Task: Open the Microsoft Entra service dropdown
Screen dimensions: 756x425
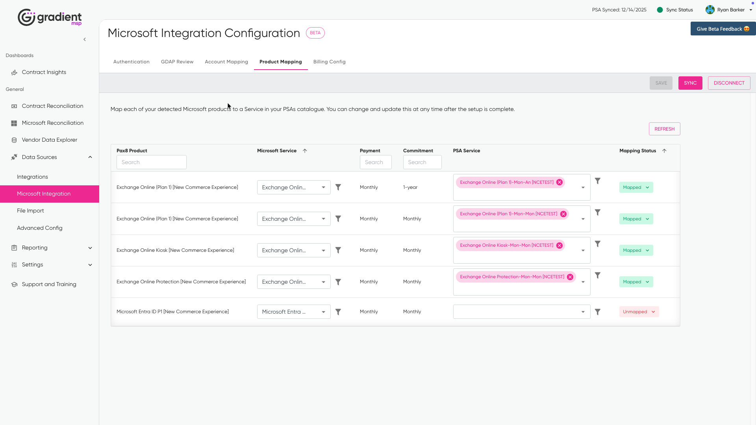Action: 294,312
